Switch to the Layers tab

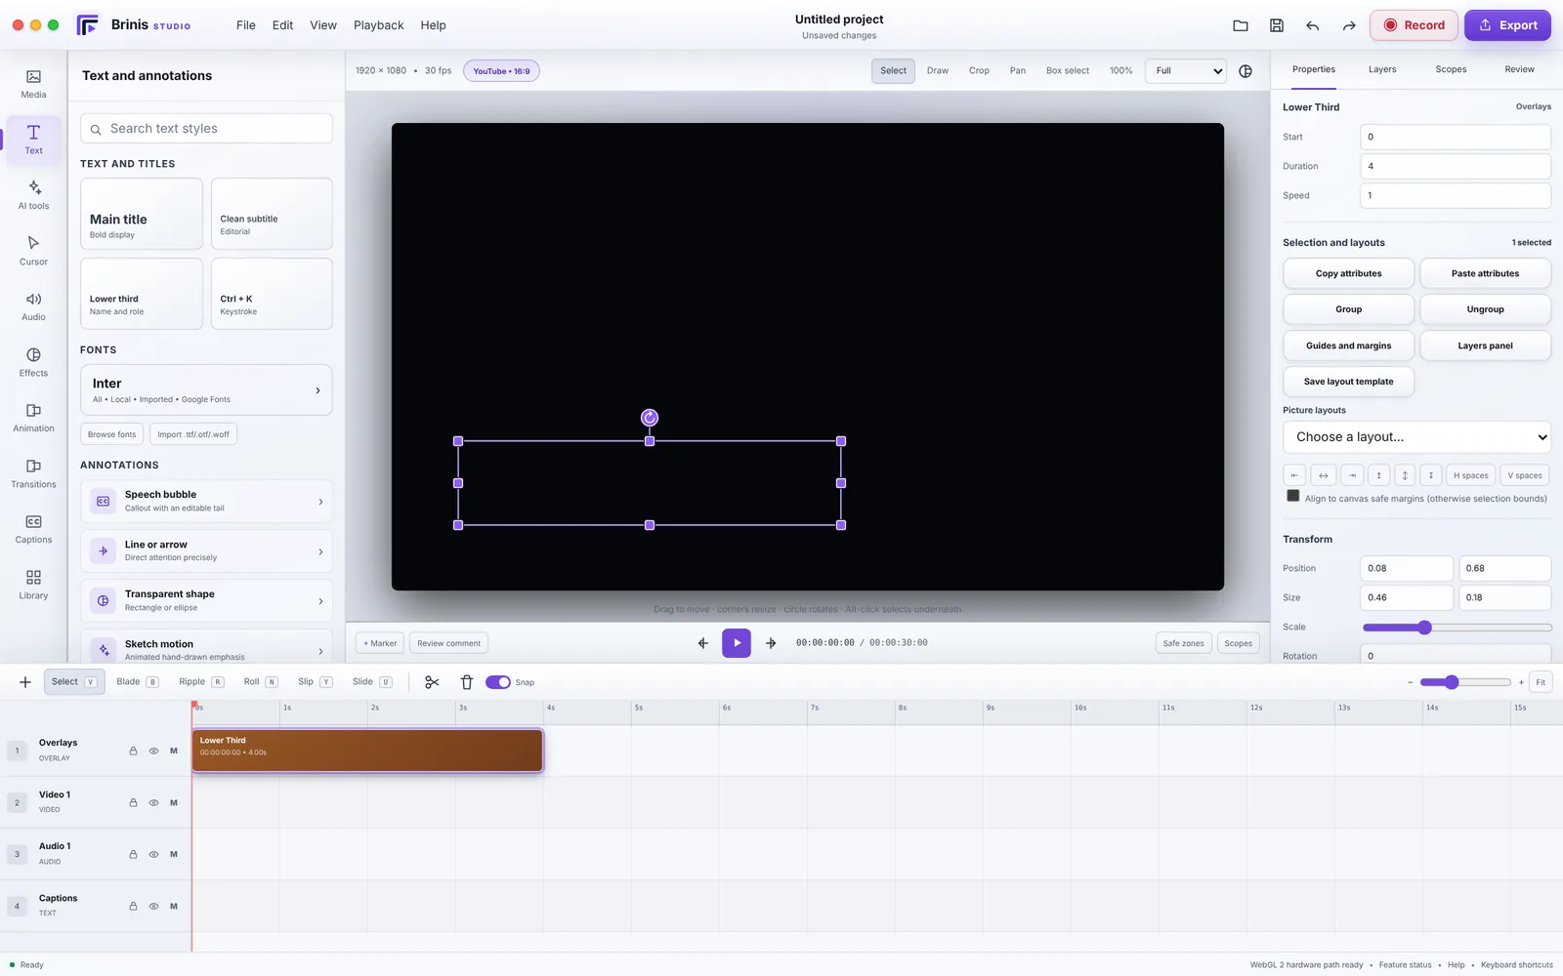coord(1382,69)
